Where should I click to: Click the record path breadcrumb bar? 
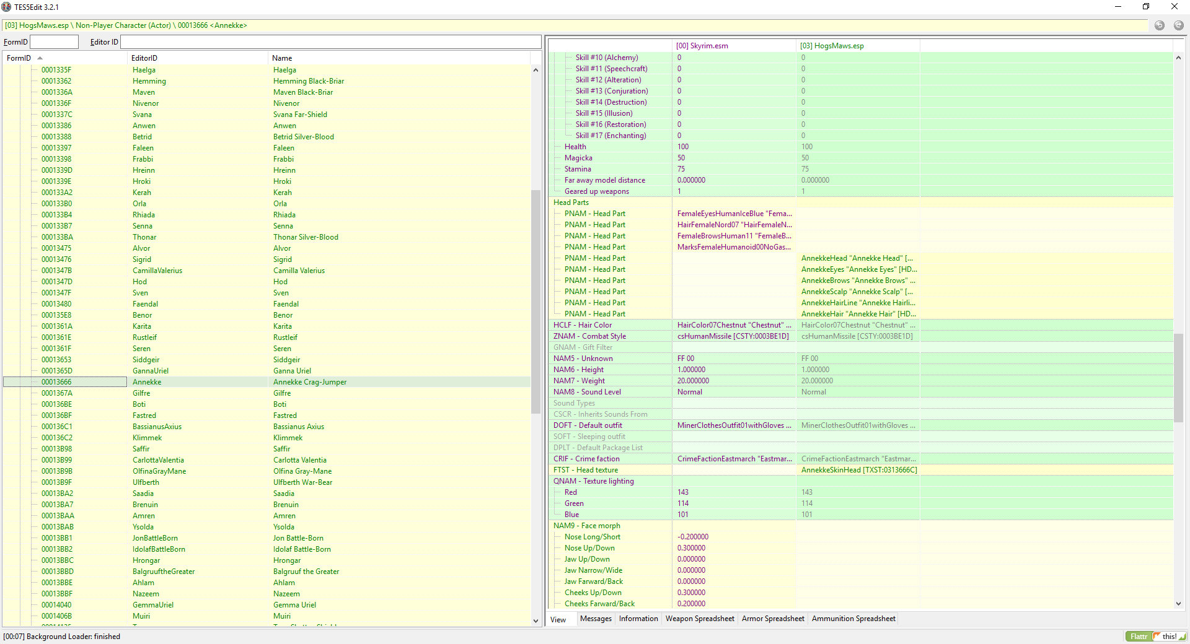[x=575, y=25]
